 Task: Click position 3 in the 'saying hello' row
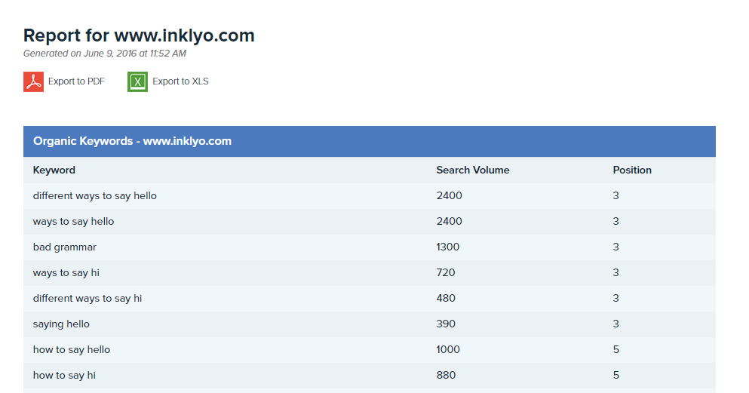pos(615,324)
